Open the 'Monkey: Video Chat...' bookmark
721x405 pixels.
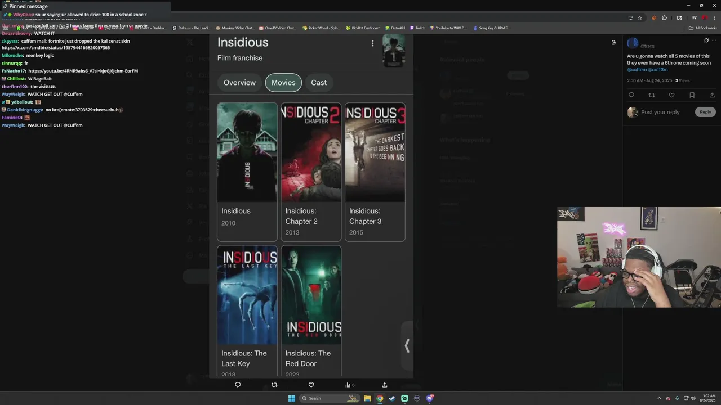click(235, 28)
